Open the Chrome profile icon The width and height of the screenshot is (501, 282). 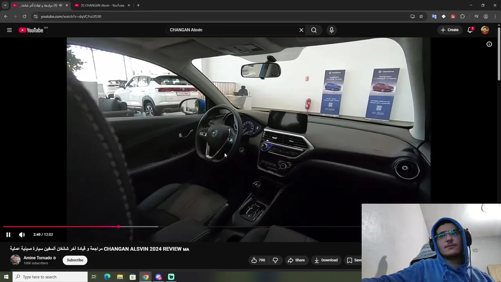[x=486, y=16]
